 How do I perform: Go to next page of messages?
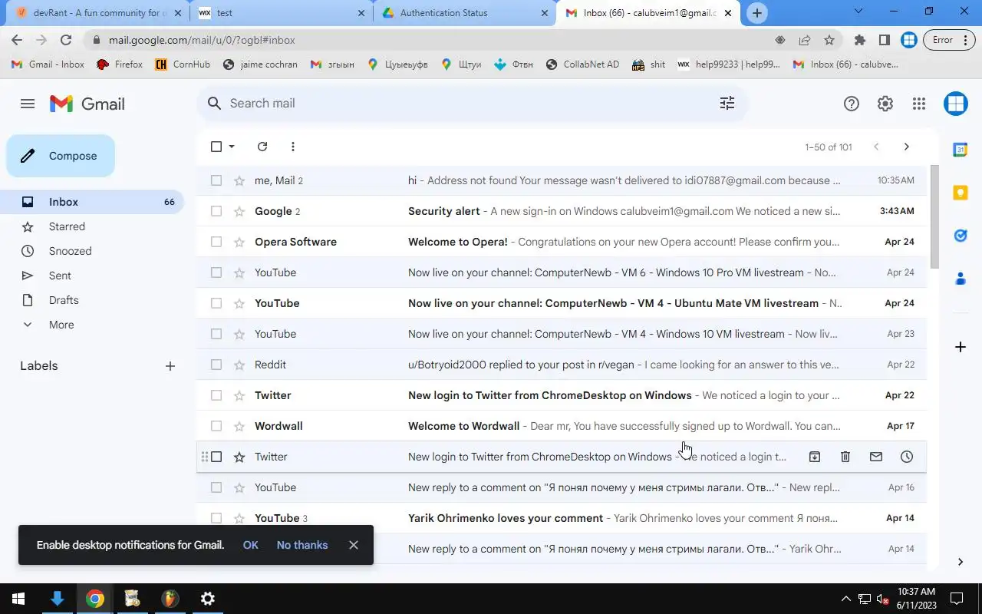tap(906, 147)
